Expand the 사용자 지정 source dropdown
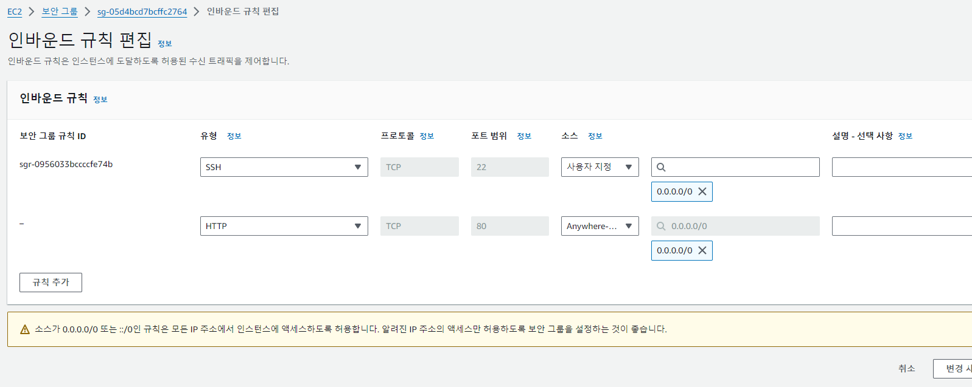 pos(600,167)
